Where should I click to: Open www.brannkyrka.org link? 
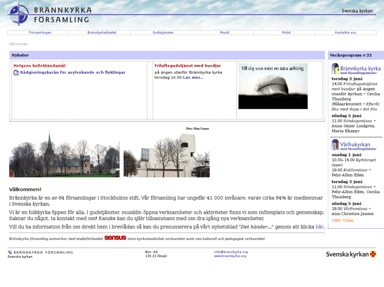coord(230,256)
